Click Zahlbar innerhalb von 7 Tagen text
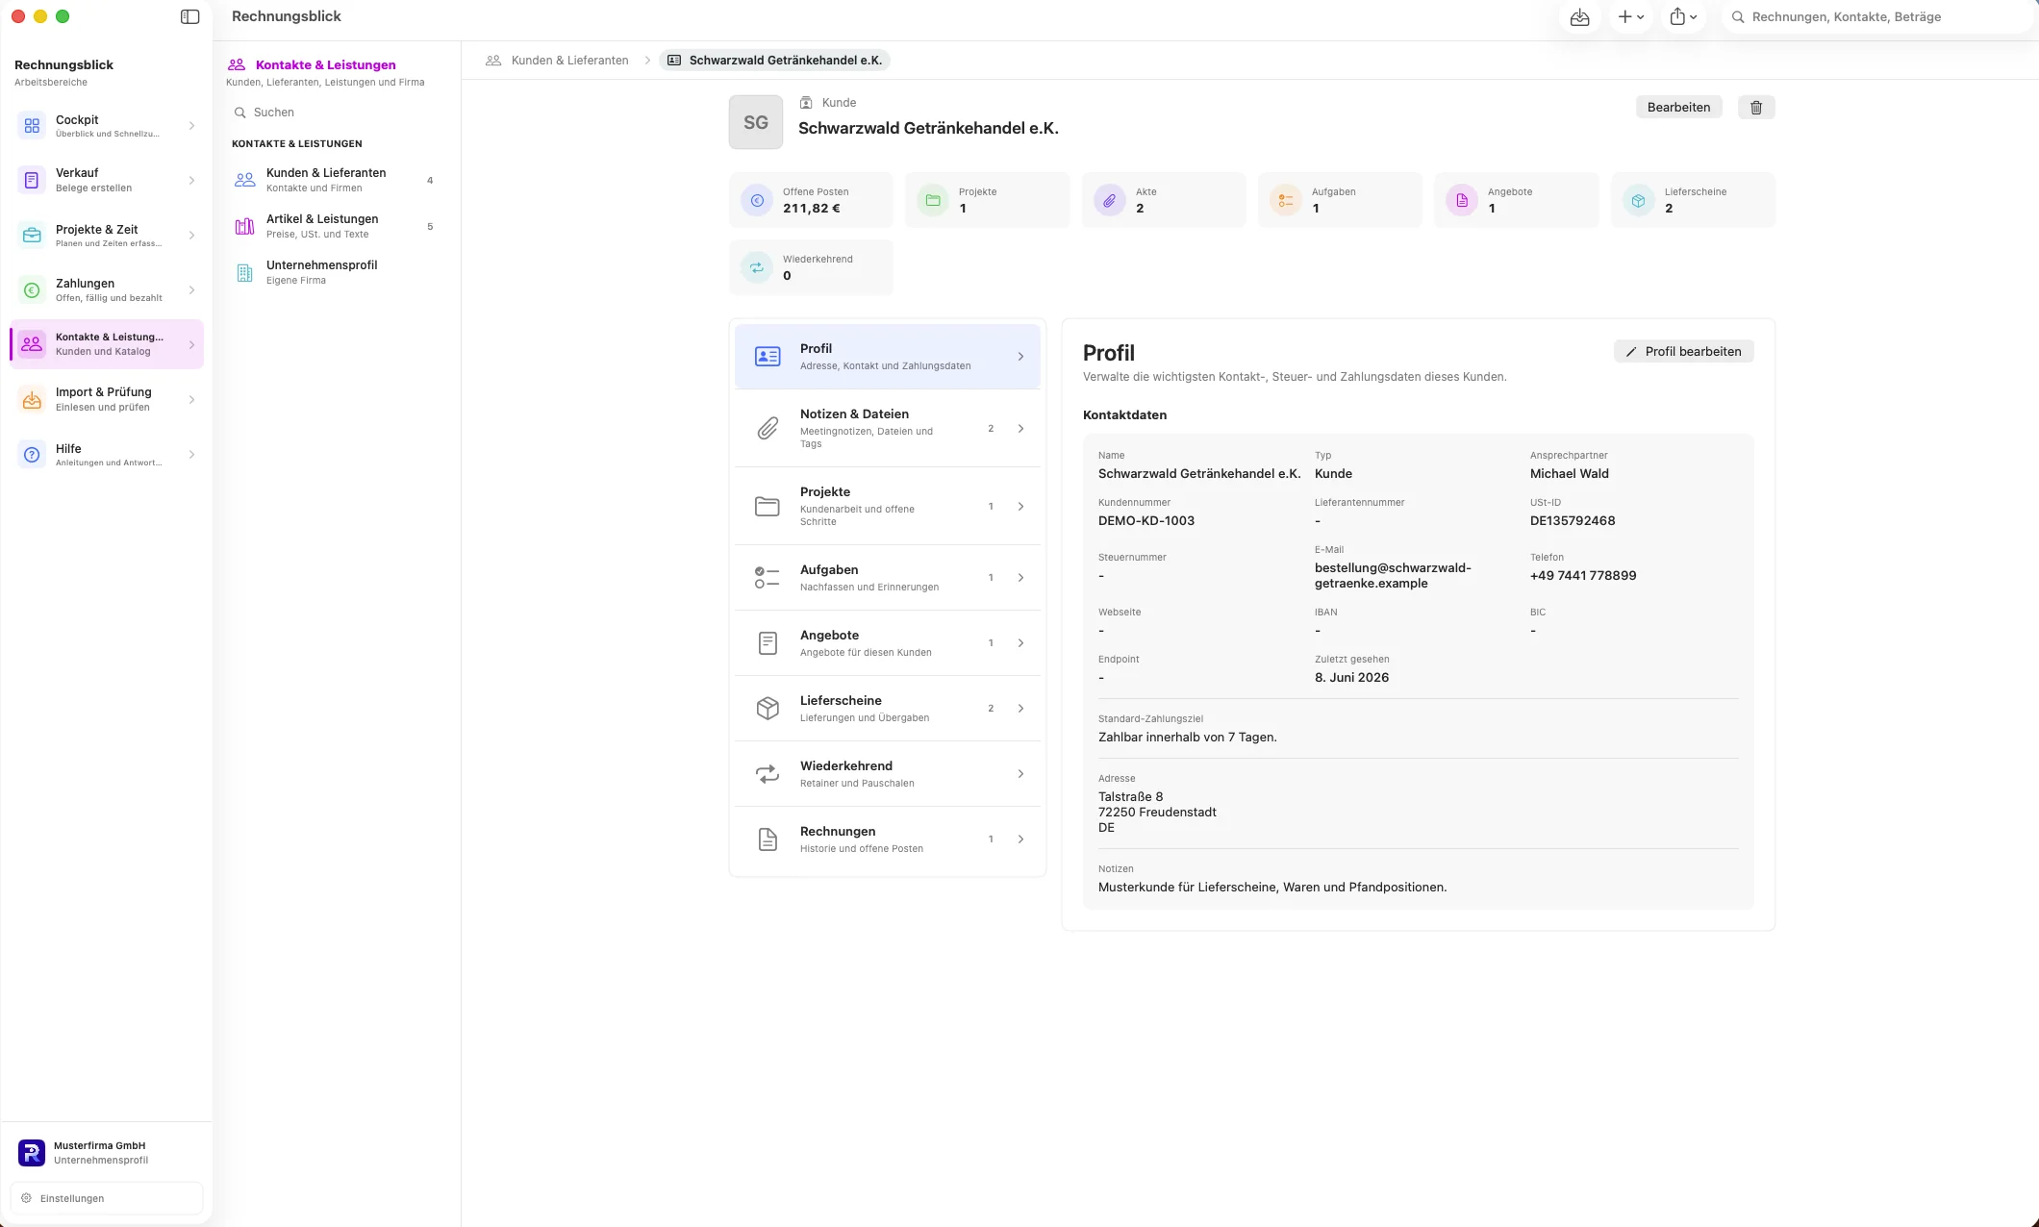This screenshot has height=1227, width=2039. tap(1188, 737)
